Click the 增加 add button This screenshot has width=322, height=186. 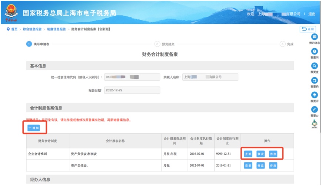(x=34, y=128)
